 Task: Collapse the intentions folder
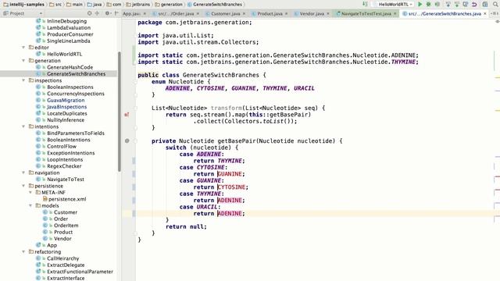(23, 126)
